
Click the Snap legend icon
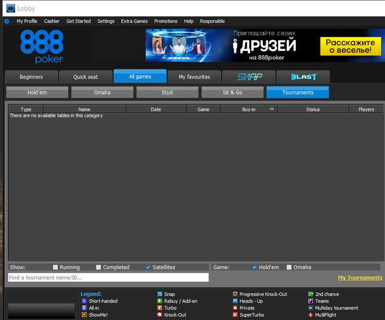pos(159,294)
